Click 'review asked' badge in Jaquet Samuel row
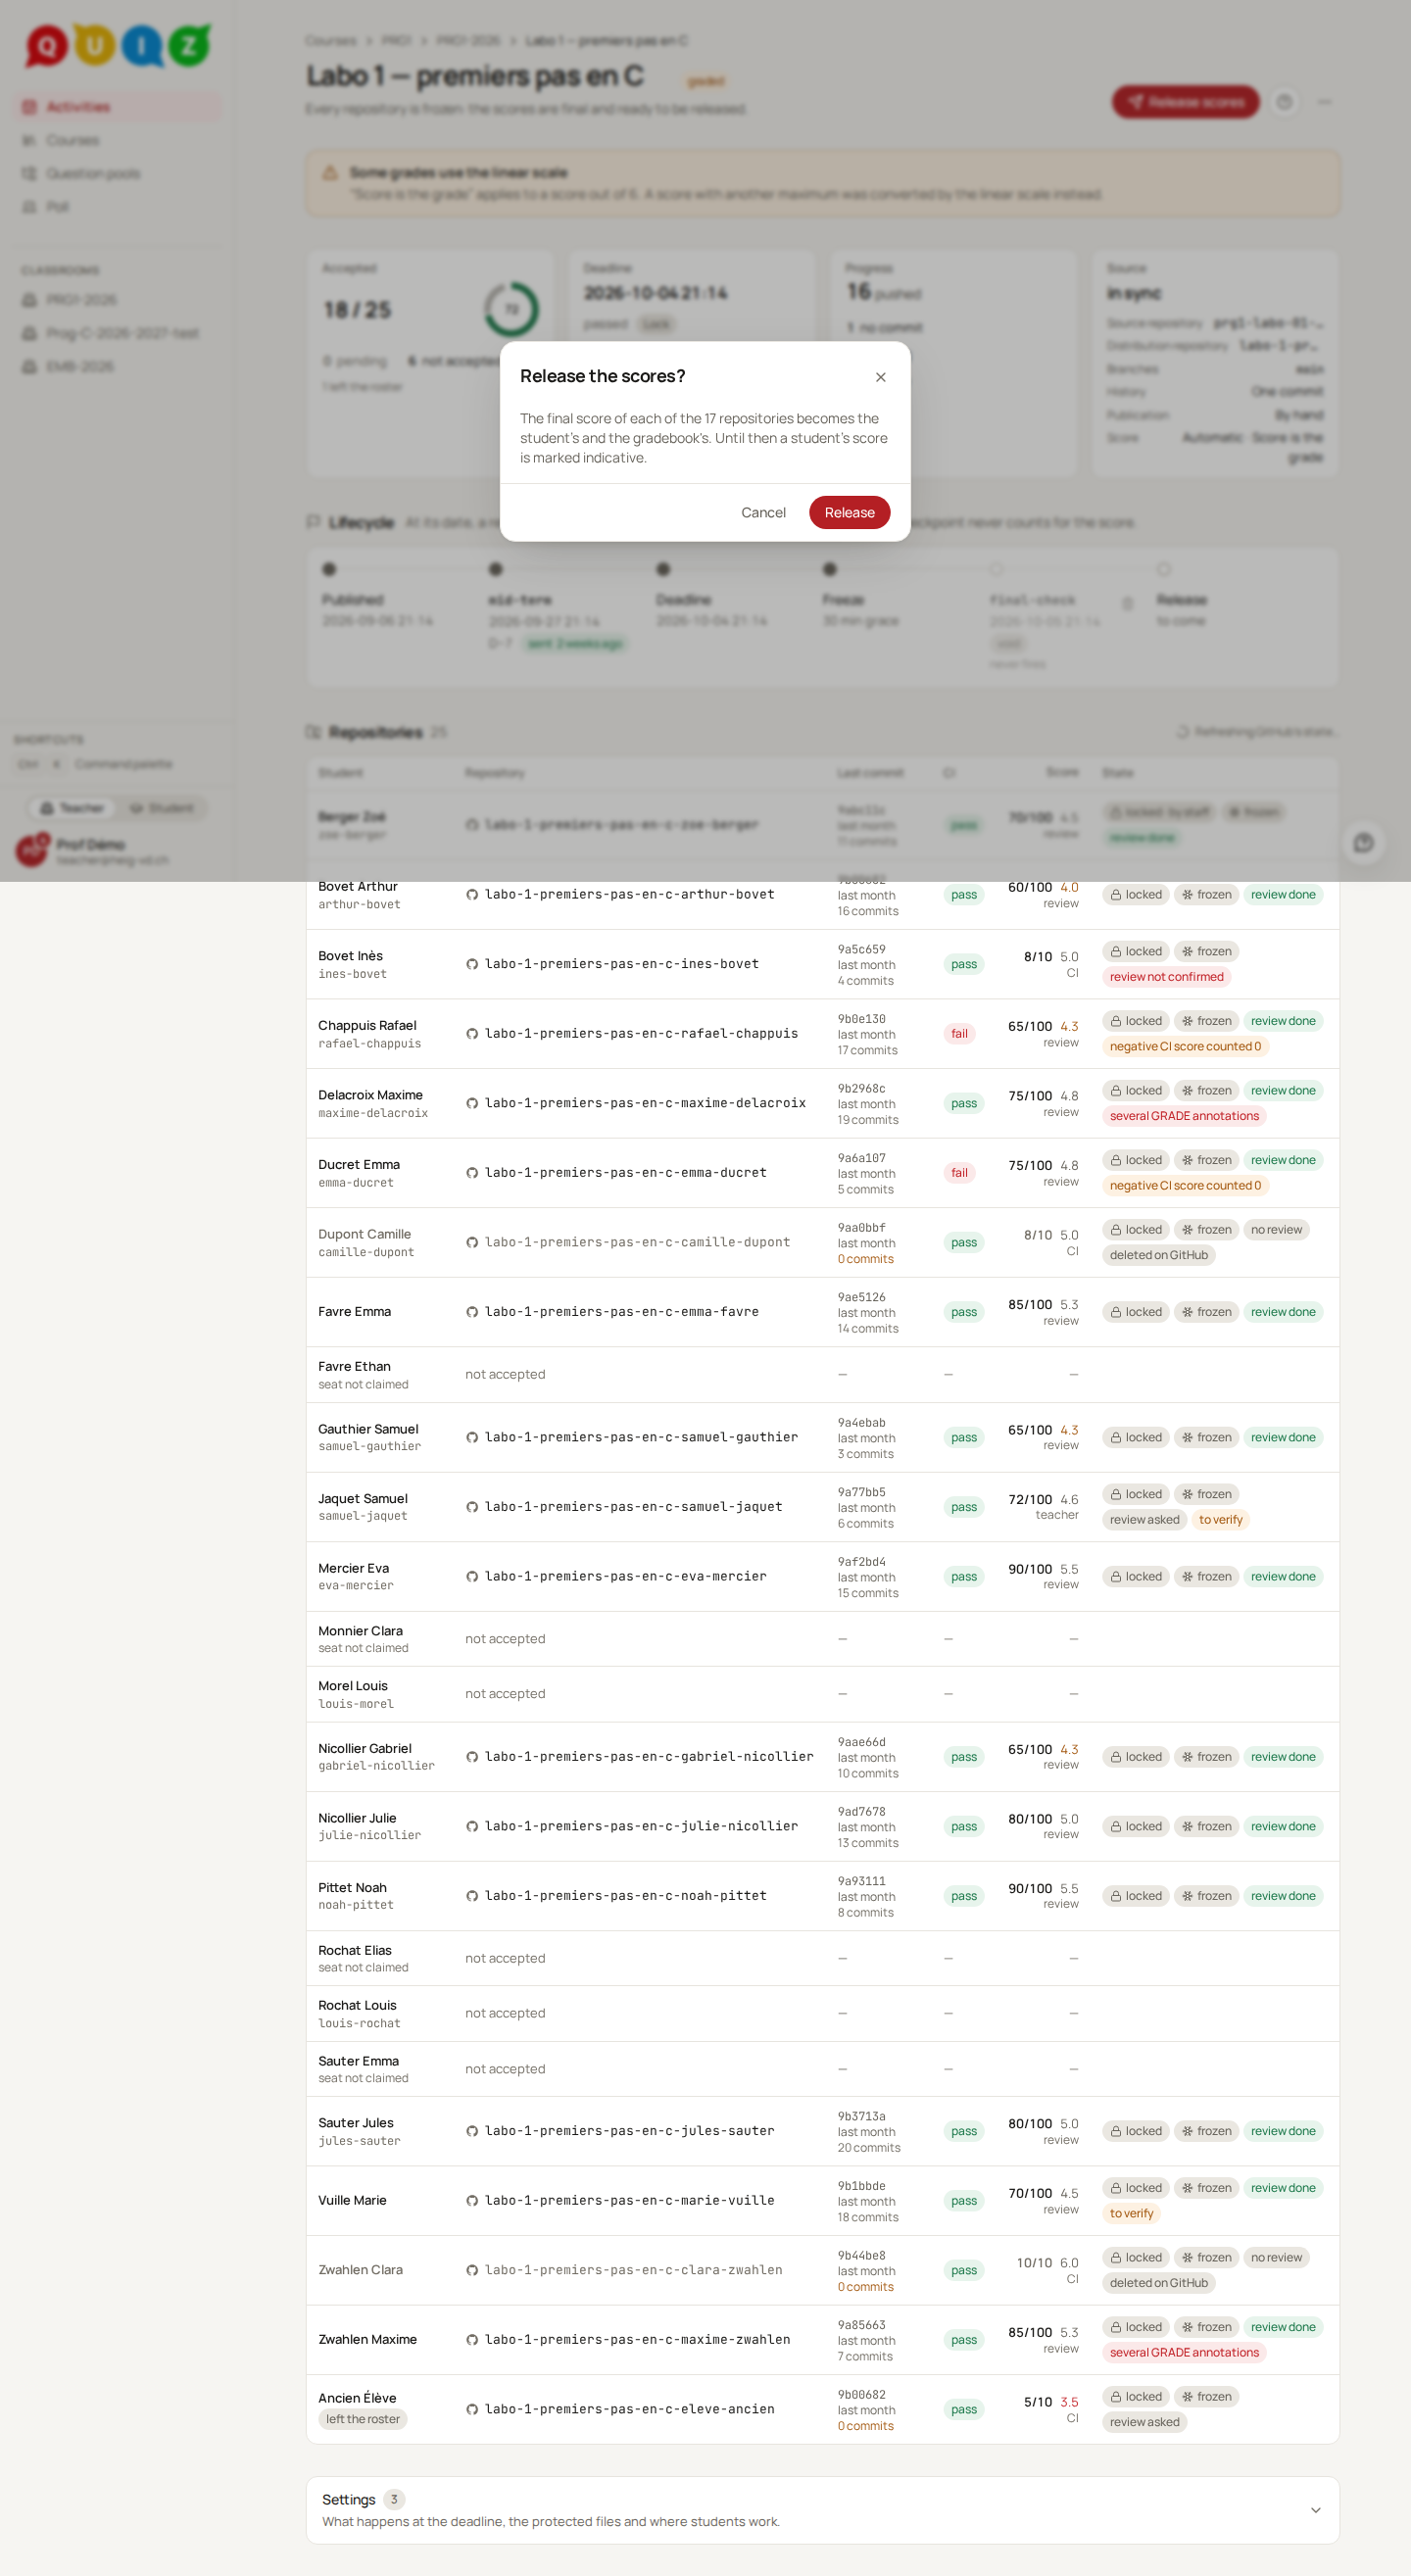The image size is (1411, 2576). [x=1144, y=1520]
